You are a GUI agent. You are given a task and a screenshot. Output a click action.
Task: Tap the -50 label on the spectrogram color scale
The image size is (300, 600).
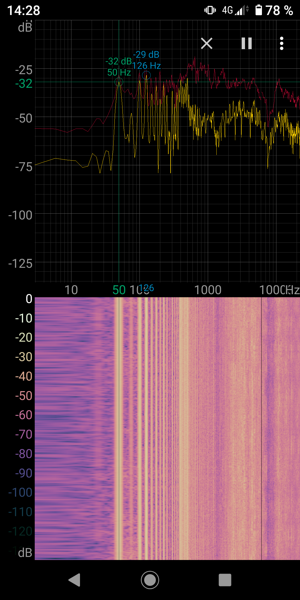pos(24,396)
